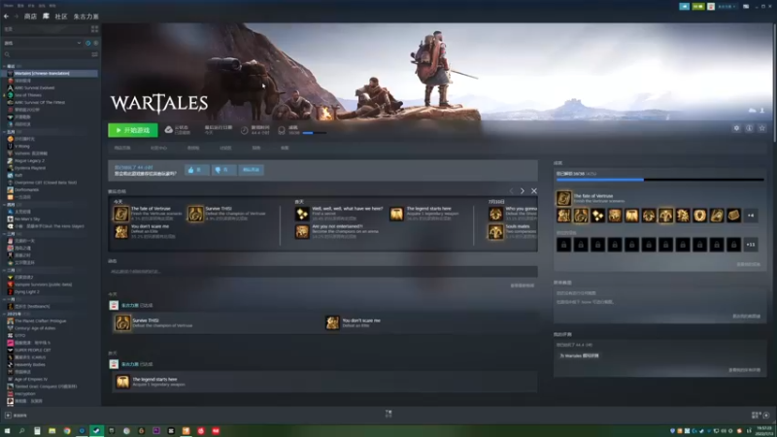Screen dimensions: 777x437
Task: Click first locked achievement padlock icon
Action: click(563, 245)
